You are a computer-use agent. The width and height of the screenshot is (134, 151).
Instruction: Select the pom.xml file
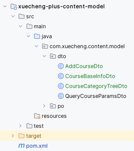pos(37,146)
